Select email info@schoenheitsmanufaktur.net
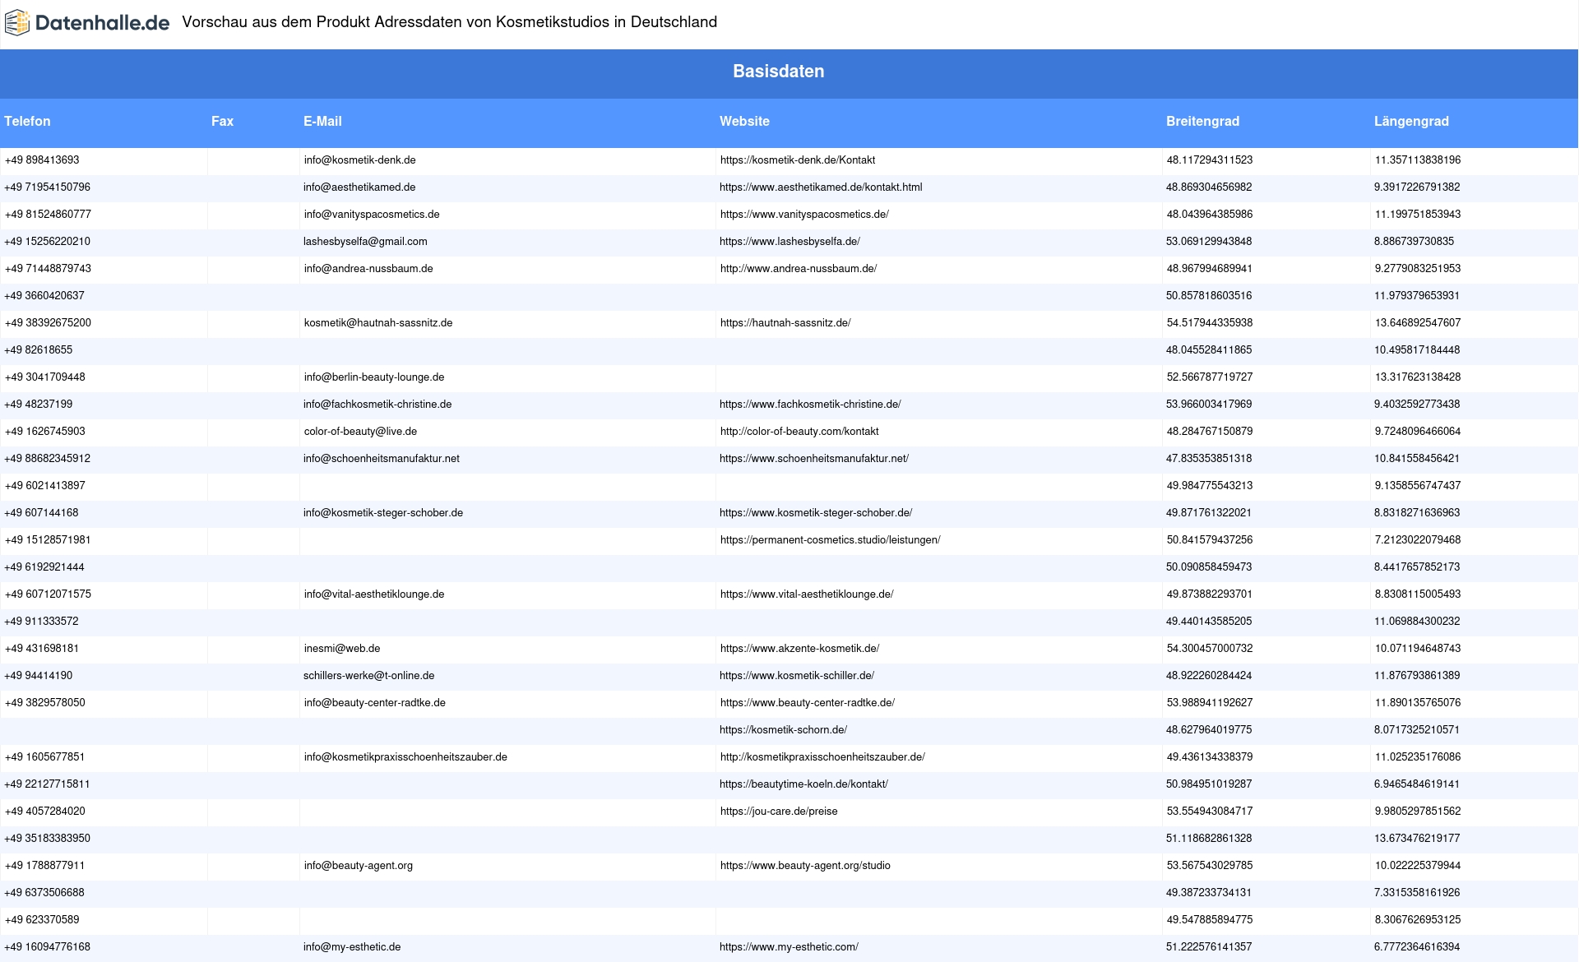Viewport: 1579px width, 962px height. click(382, 459)
